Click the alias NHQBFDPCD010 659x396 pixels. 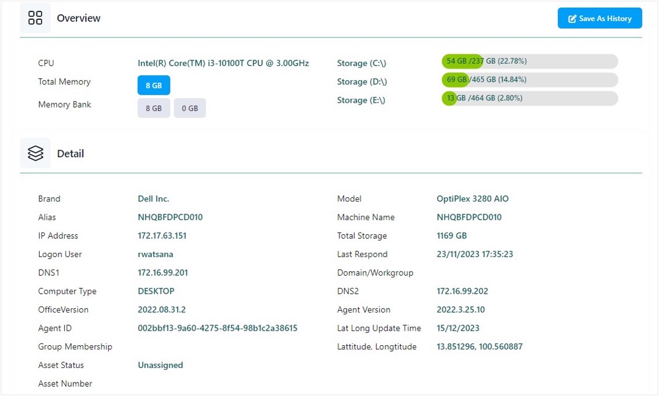[171, 217]
